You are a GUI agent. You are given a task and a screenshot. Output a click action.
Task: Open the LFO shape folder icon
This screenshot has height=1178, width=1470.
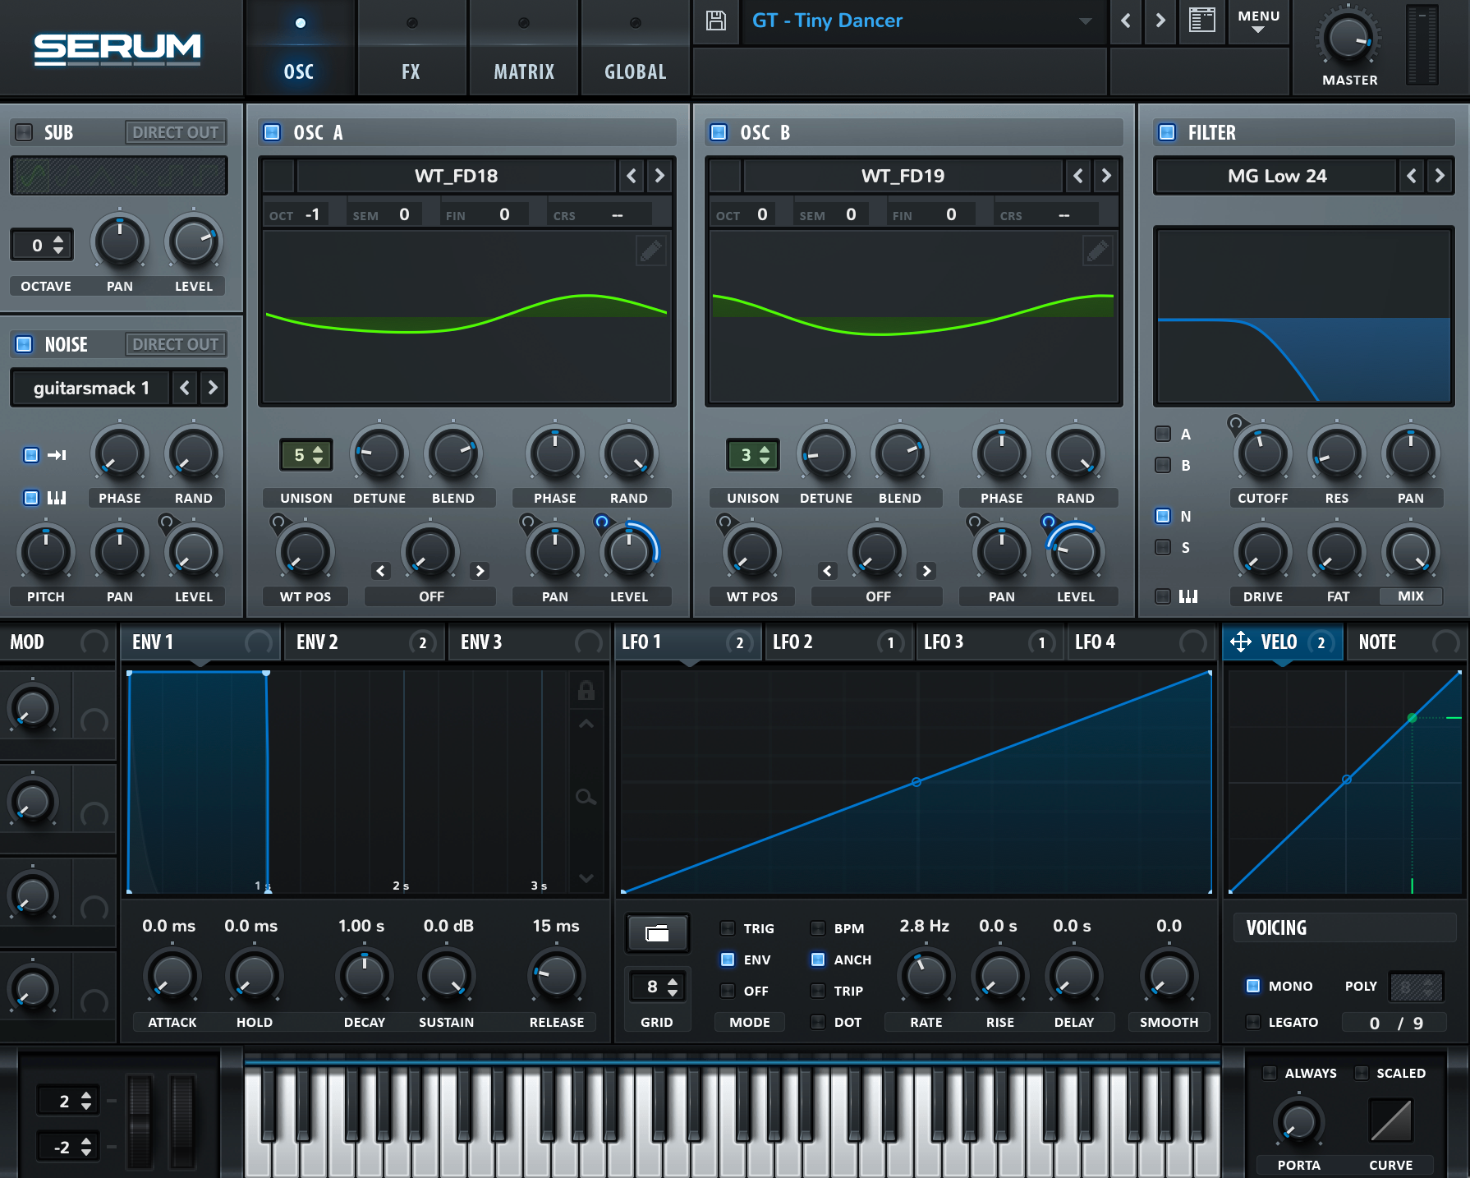[x=657, y=933]
